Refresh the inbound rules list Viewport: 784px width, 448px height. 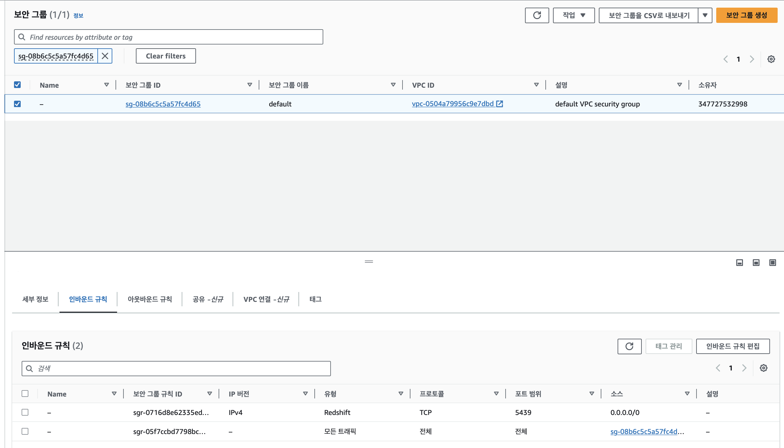pos(629,346)
